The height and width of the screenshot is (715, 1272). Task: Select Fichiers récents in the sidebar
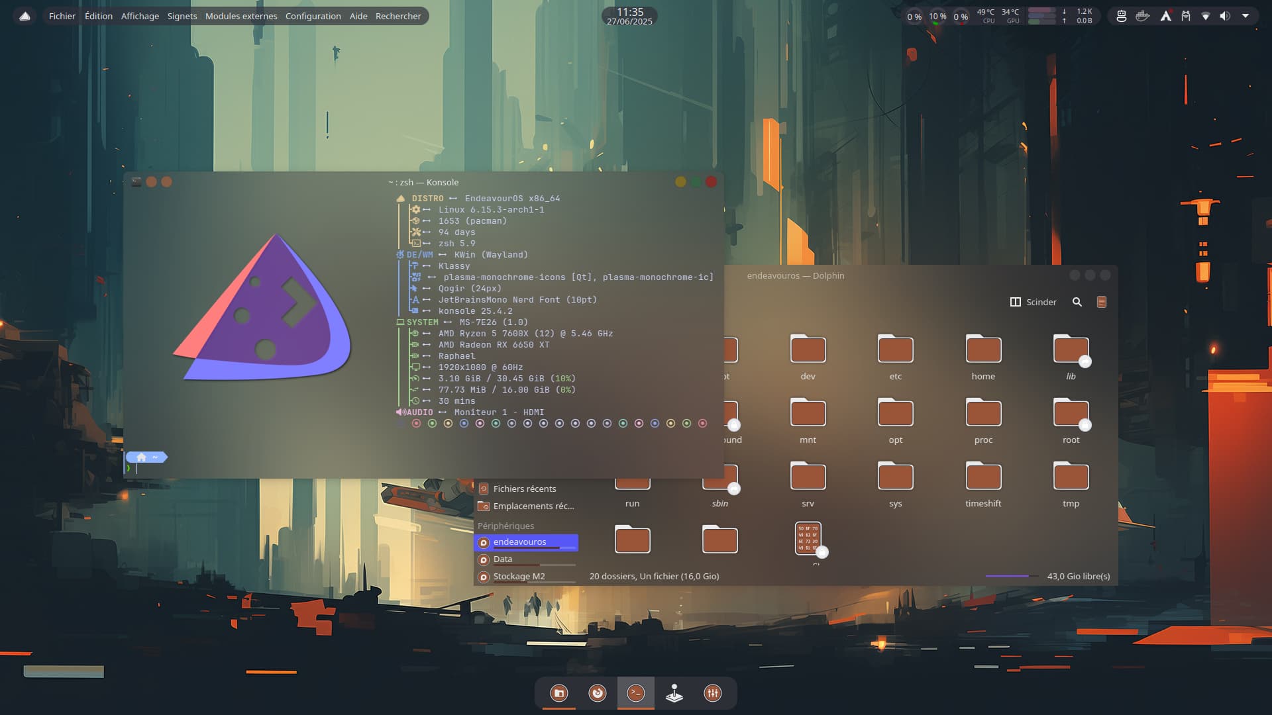[x=524, y=489]
